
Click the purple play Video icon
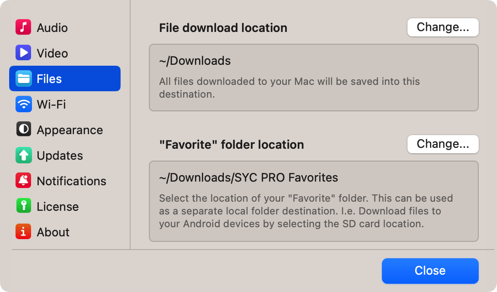[23, 53]
